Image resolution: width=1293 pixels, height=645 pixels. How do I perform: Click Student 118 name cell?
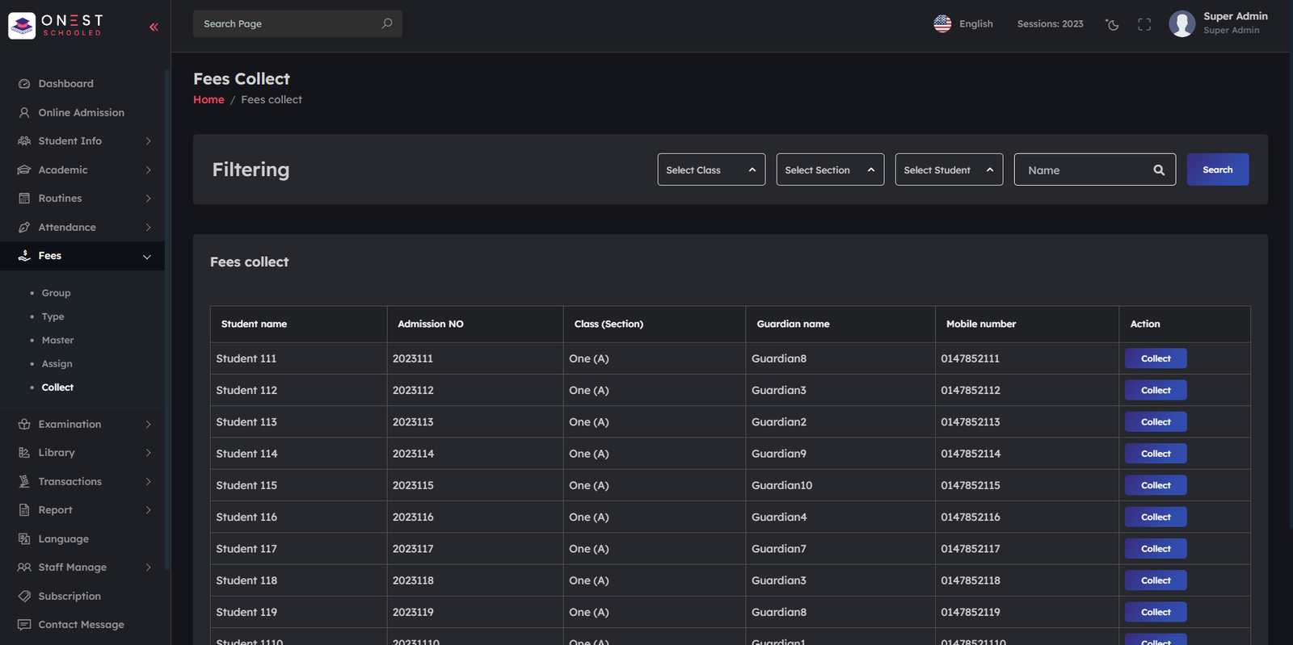tap(299, 580)
